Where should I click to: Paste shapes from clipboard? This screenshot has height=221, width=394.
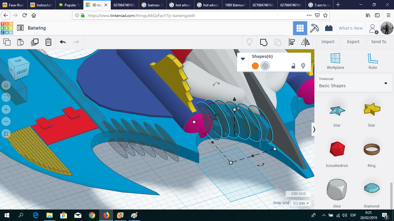pos(20,42)
